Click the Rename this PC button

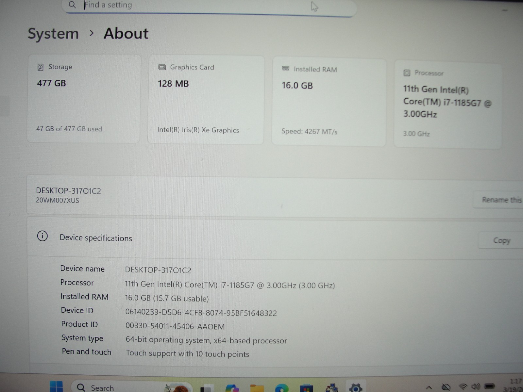(x=498, y=200)
